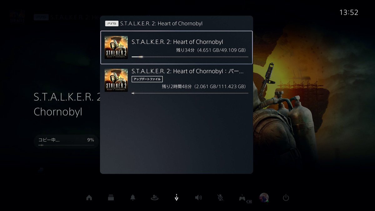Open the controller accessories icon
Screen dimensions: 375x211
243,198
